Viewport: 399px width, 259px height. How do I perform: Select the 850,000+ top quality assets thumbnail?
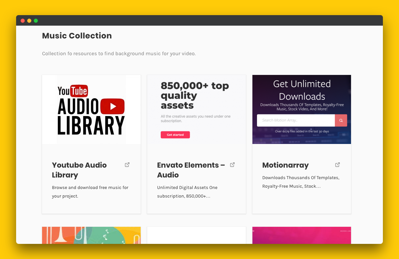[x=197, y=109]
